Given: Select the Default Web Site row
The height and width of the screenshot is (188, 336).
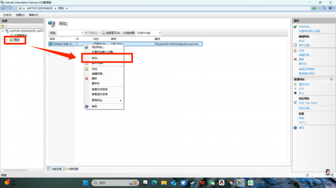Looking at the screenshot, I should pyautogui.click(x=126, y=44).
